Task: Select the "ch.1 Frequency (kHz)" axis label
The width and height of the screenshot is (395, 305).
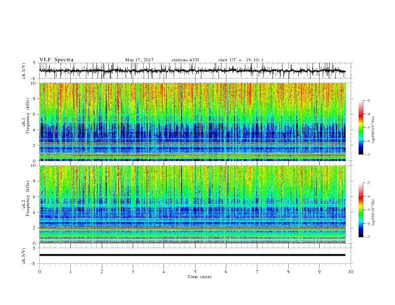Action: [x=26, y=115]
